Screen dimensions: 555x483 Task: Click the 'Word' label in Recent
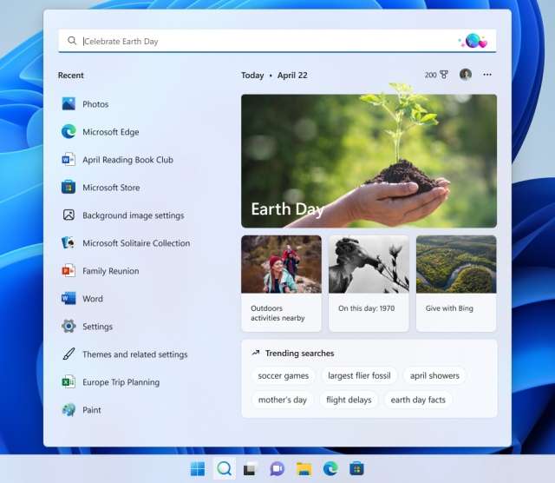93,299
